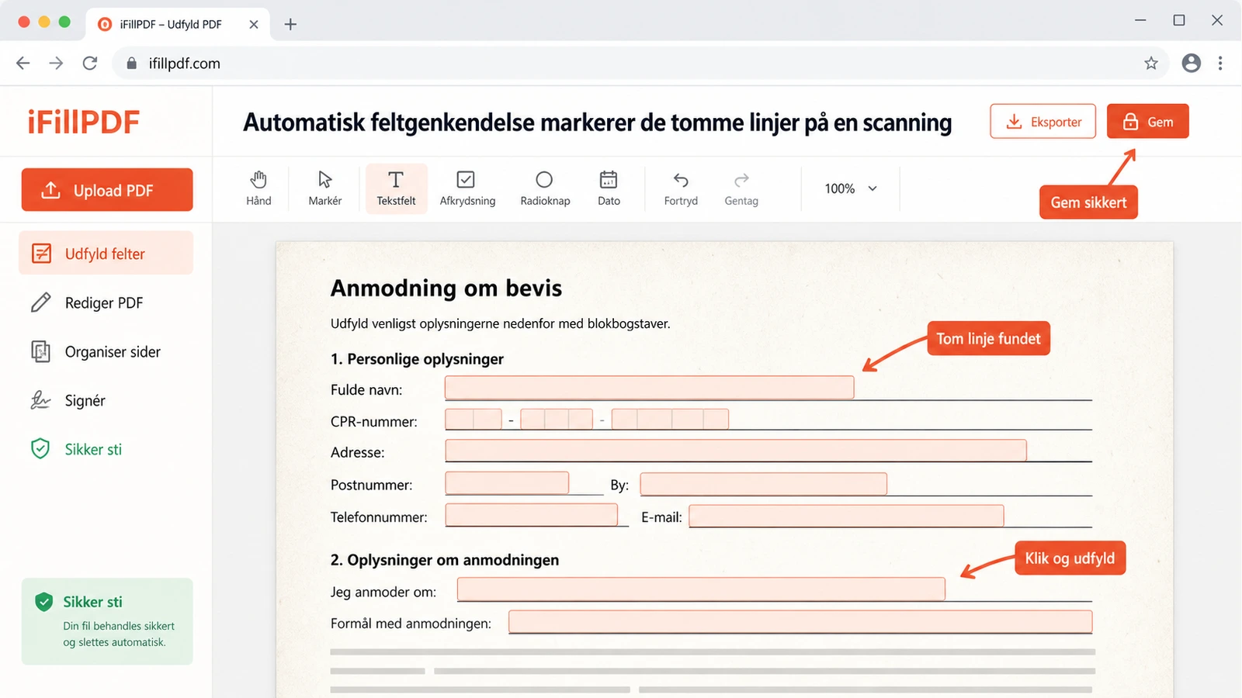Image resolution: width=1242 pixels, height=698 pixels.
Task: Open the browser profile icon
Action: point(1192,64)
